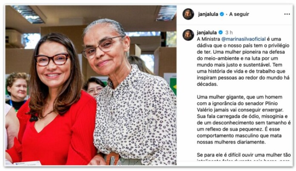This screenshot has width=296, height=171.
Task: Click the "A seguir" following button
Action: (x=239, y=14)
